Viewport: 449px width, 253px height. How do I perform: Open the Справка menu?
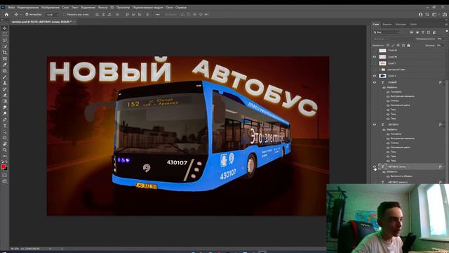[x=181, y=8]
